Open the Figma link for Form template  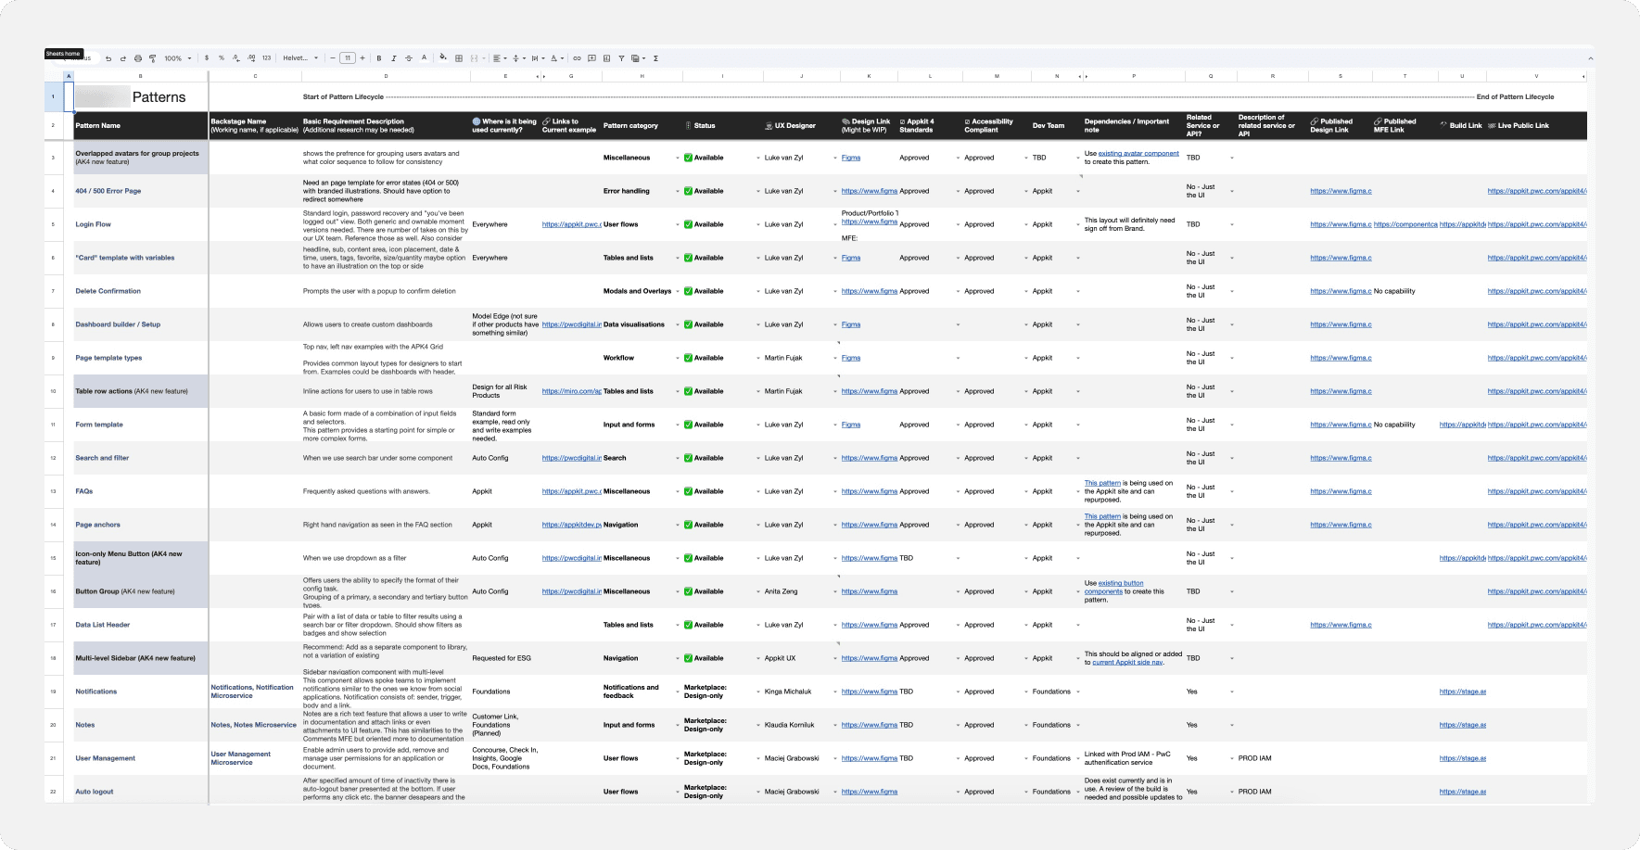point(851,425)
